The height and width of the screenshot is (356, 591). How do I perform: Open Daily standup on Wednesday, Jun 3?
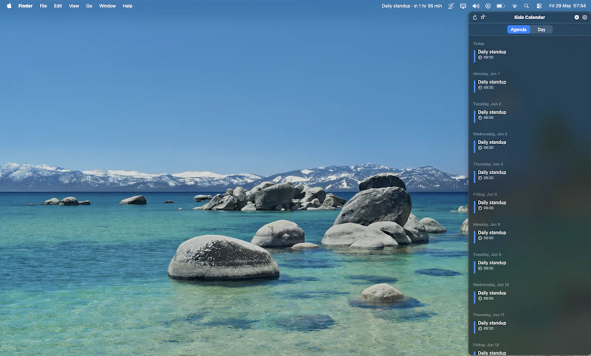(530, 145)
